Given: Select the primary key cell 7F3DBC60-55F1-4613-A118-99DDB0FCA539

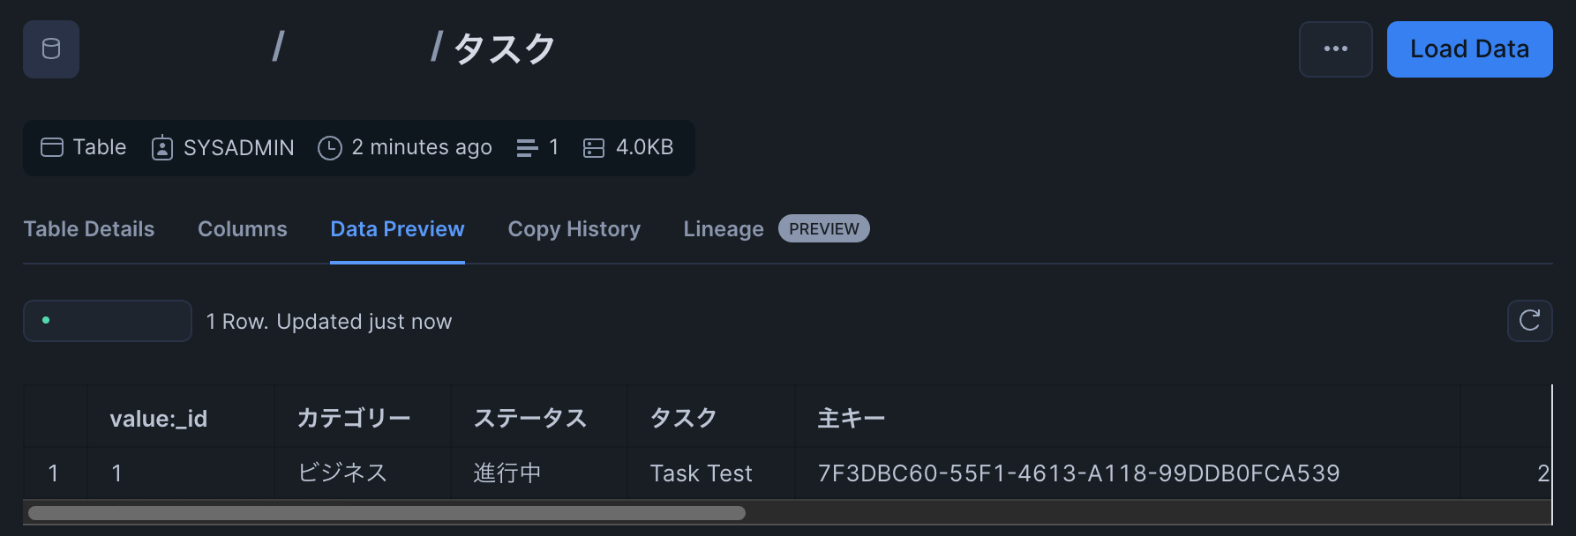Looking at the screenshot, I should (x=1078, y=473).
